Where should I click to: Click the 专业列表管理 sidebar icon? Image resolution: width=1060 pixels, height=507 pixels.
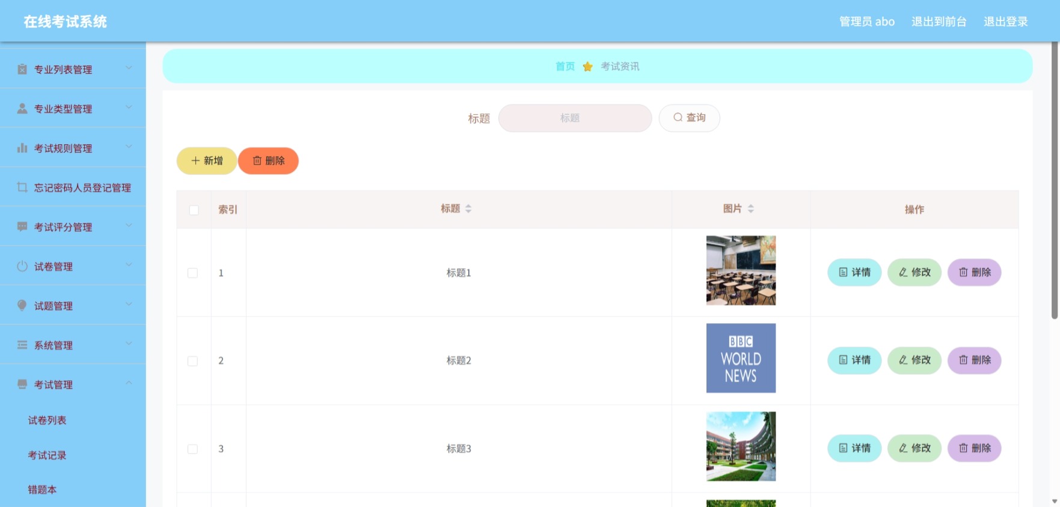22,69
